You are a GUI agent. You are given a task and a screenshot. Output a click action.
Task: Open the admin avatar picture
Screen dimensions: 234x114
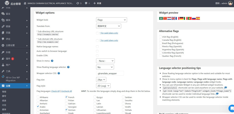coord(230,3)
